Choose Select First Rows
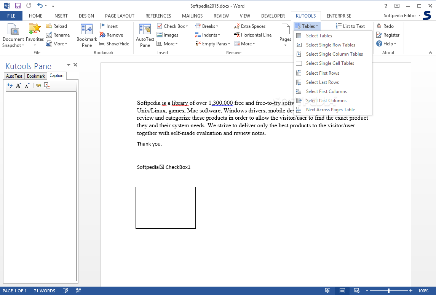Image resolution: width=436 pixels, height=295 pixels. (333, 73)
